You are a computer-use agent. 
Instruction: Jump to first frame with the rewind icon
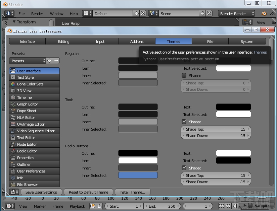pyautogui.click(x=221, y=206)
